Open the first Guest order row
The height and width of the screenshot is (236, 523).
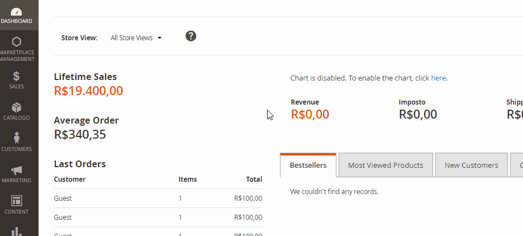(158, 199)
